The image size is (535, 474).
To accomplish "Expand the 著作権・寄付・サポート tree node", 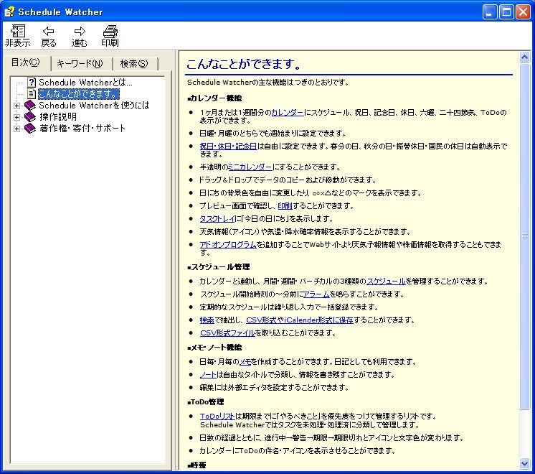I will click(16, 129).
